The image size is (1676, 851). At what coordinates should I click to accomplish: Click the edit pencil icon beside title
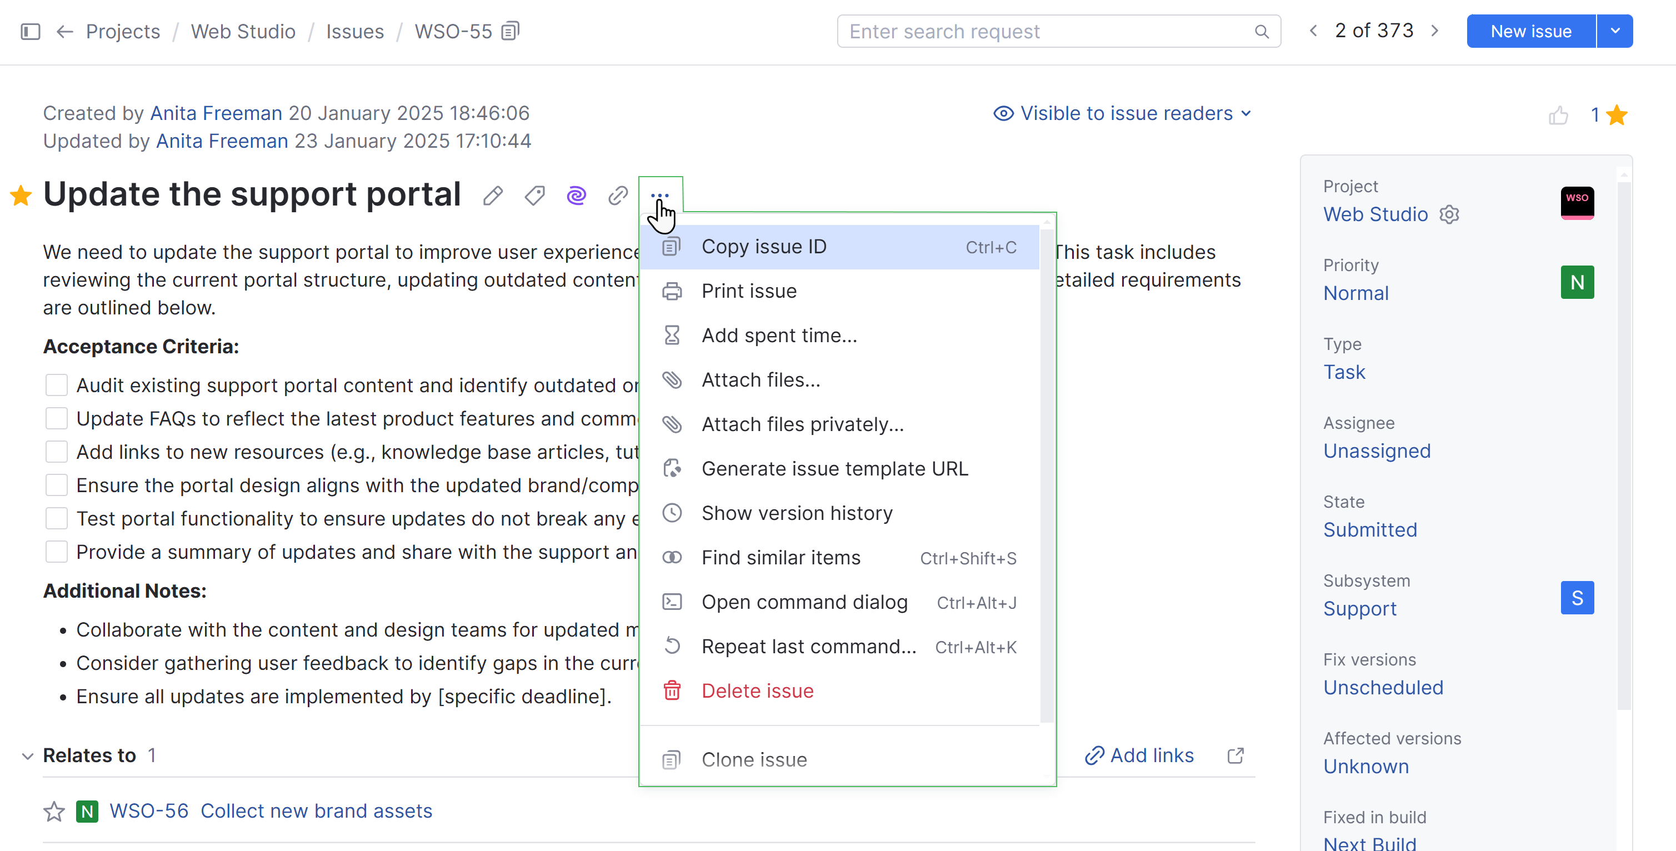[x=493, y=195]
